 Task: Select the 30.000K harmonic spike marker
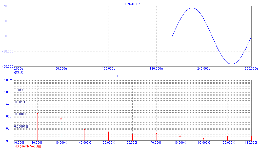[x=61, y=119]
